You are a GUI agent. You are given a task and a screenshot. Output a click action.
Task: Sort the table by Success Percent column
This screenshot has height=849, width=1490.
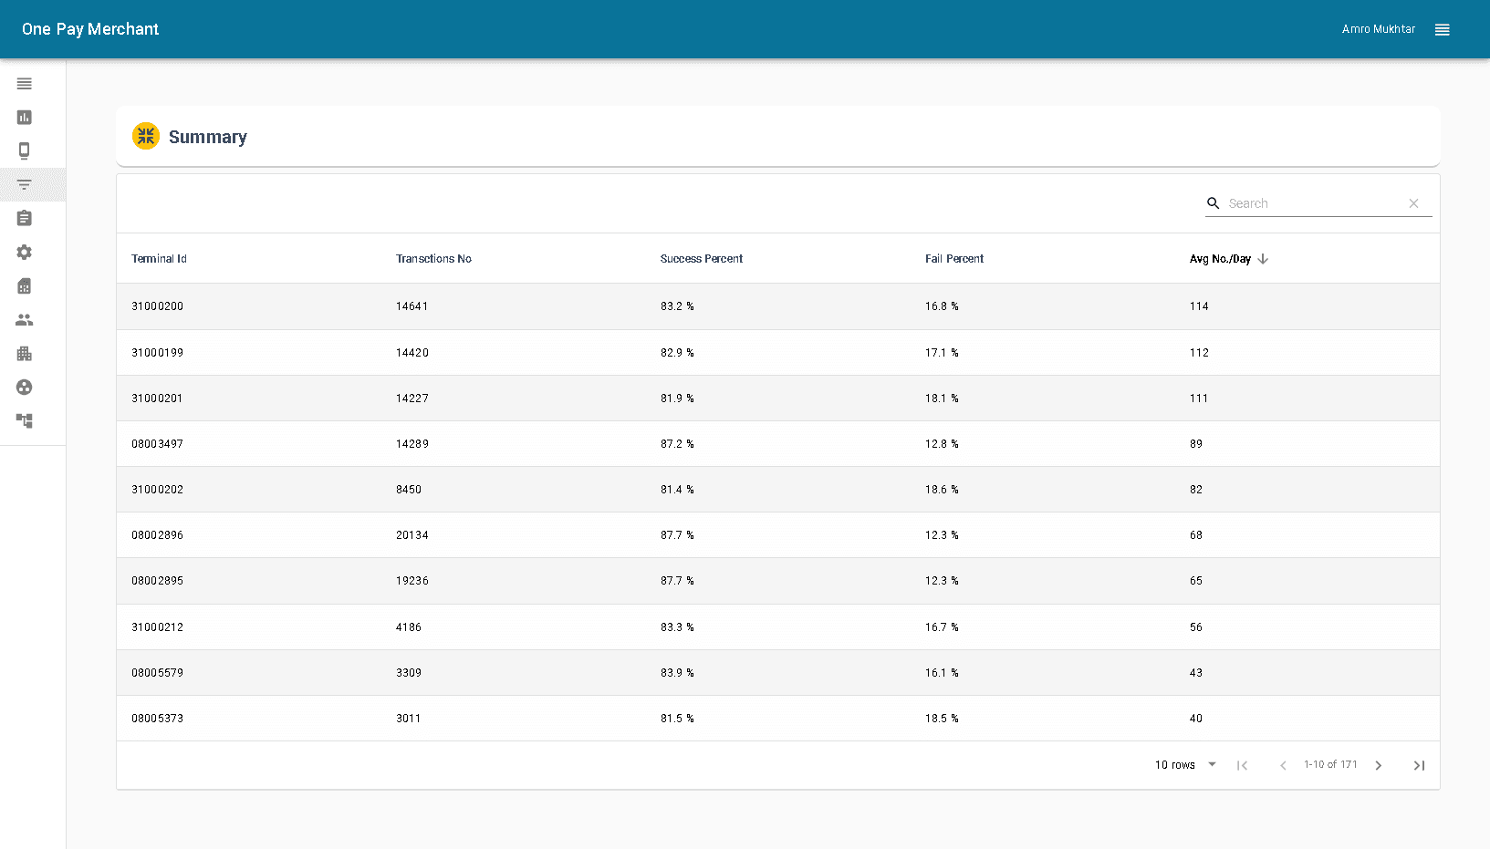(x=701, y=258)
